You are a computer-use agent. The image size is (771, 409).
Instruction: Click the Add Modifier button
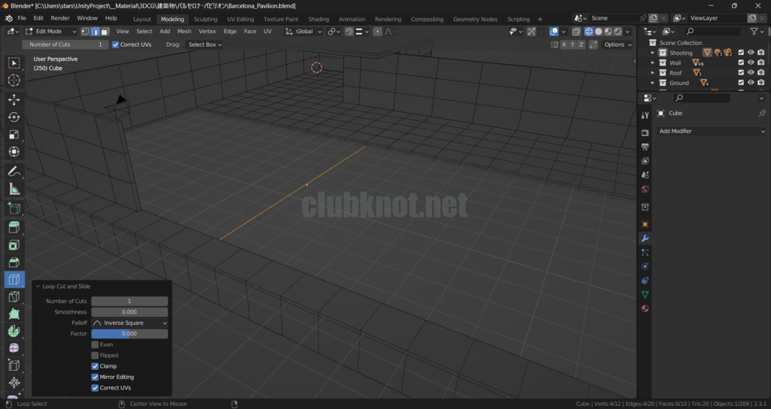711,131
